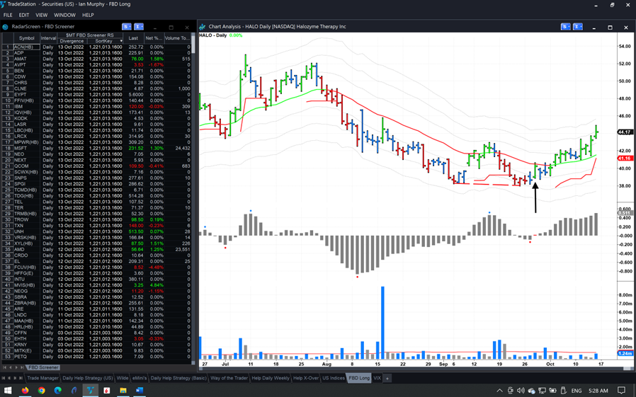Click the volume speaker tray icon

click(521, 391)
